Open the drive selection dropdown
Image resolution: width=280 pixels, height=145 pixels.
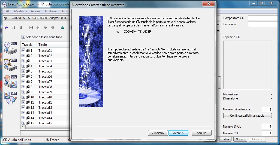click(x=36, y=18)
